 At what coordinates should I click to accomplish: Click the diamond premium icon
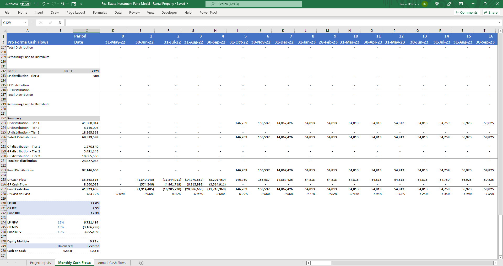[x=437, y=4]
